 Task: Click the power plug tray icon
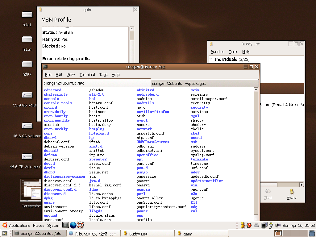(271, 225)
